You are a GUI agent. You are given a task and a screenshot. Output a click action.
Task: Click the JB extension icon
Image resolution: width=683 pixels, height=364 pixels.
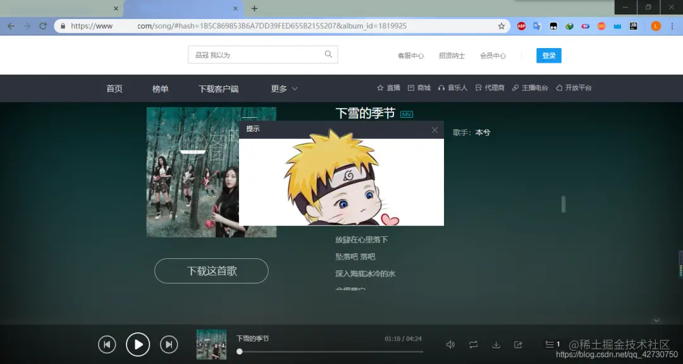coord(633,26)
